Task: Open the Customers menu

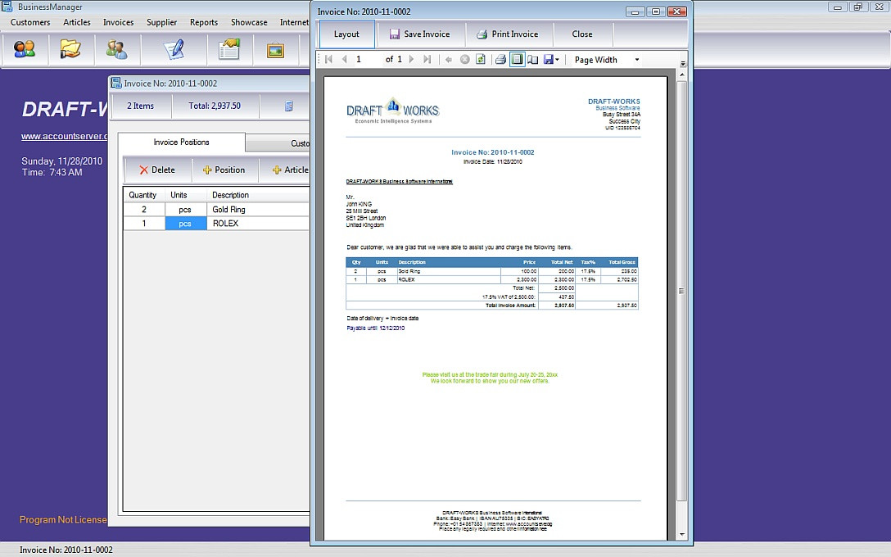Action: tap(30, 22)
